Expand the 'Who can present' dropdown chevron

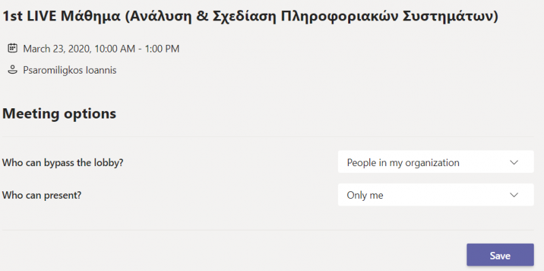[514, 195]
